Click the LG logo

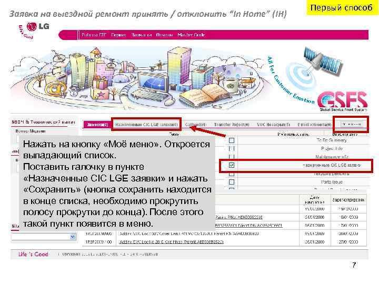point(38,26)
